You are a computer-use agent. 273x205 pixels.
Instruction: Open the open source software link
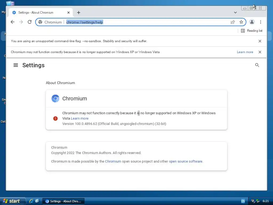[186, 161]
